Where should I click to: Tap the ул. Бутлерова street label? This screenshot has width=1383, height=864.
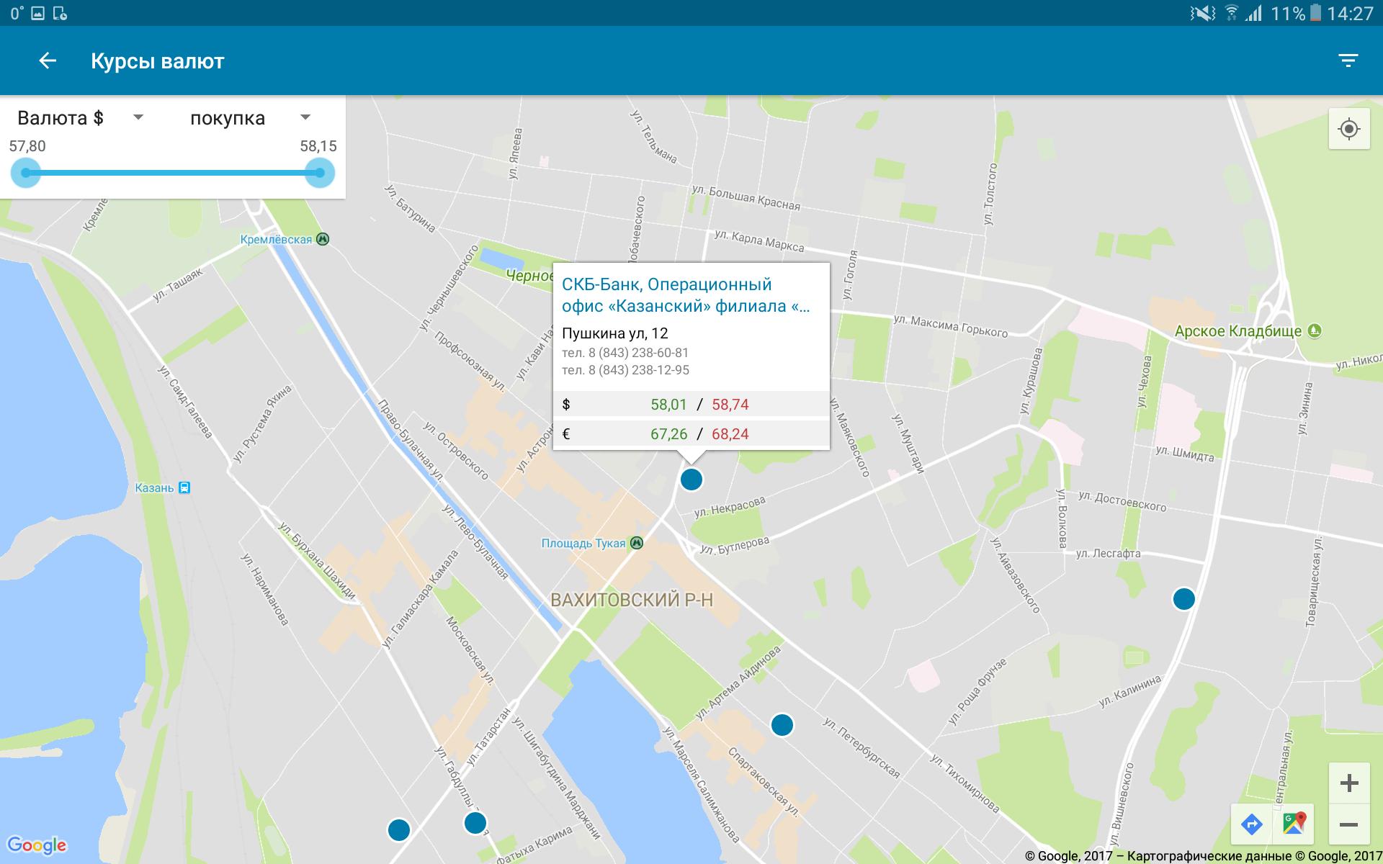[735, 546]
